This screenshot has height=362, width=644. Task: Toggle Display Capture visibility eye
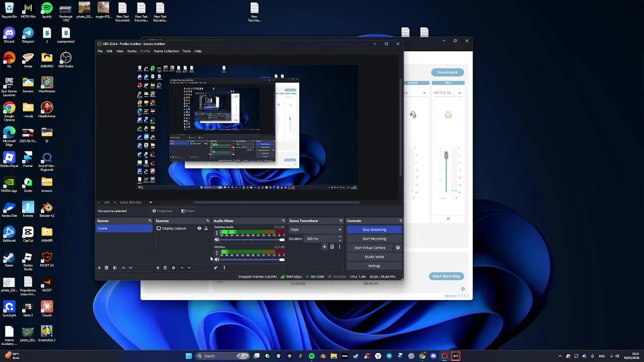tap(199, 228)
